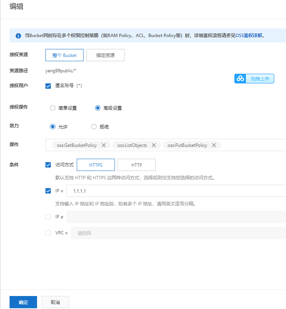
Task: Click the 默认支持 HTTP 和 HTTPS hint text
Action: point(135,178)
